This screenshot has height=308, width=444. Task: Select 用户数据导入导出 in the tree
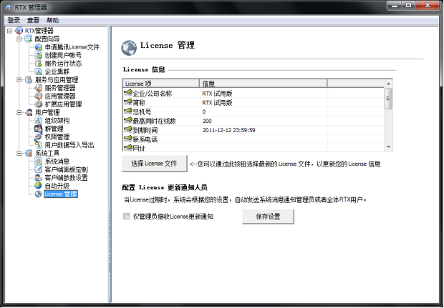(69, 145)
